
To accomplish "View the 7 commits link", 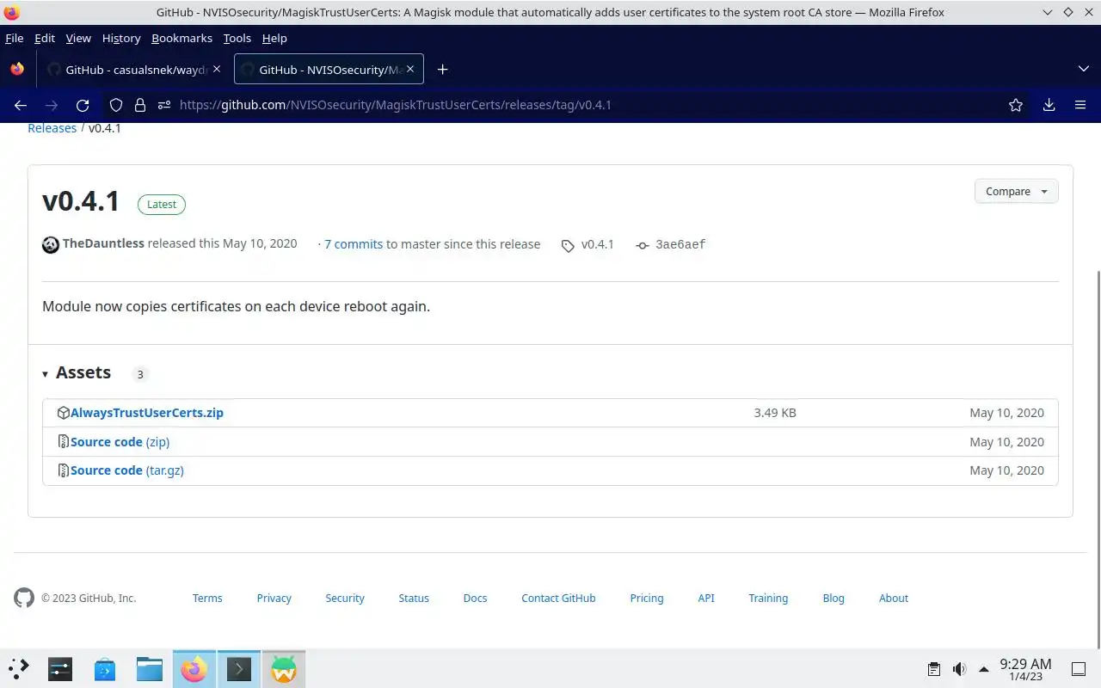I will 354,244.
